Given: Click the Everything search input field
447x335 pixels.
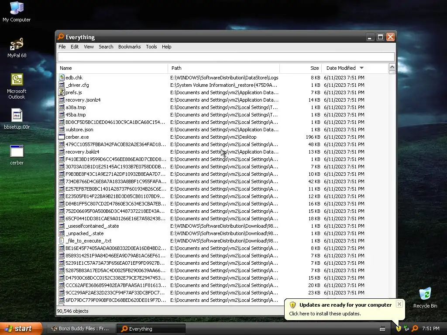Looking at the screenshot, I should click(226, 57).
